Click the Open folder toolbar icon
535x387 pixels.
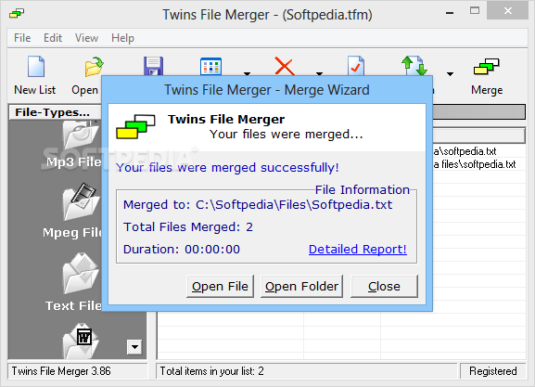95,67
